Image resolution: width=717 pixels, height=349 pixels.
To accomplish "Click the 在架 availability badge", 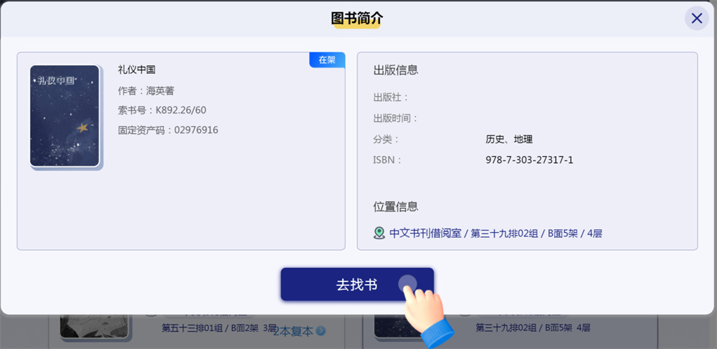I will (327, 60).
